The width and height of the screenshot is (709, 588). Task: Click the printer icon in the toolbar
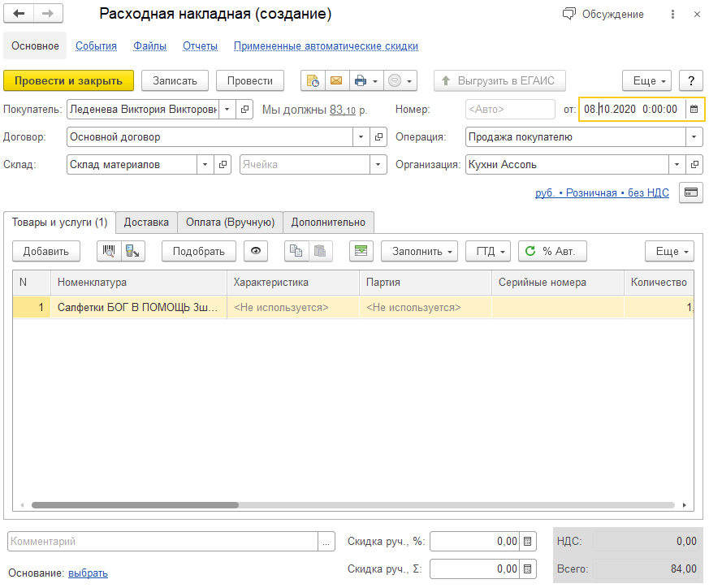coord(361,80)
